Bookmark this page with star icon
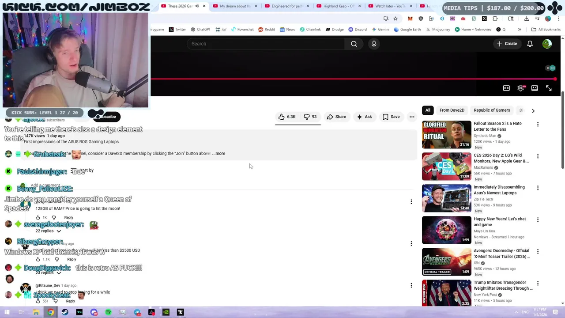 tap(395, 19)
